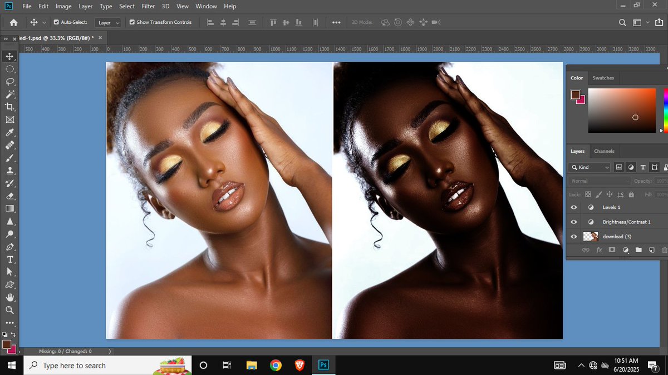Switch to the Channels tab
This screenshot has height=375, width=668.
(604, 151)
